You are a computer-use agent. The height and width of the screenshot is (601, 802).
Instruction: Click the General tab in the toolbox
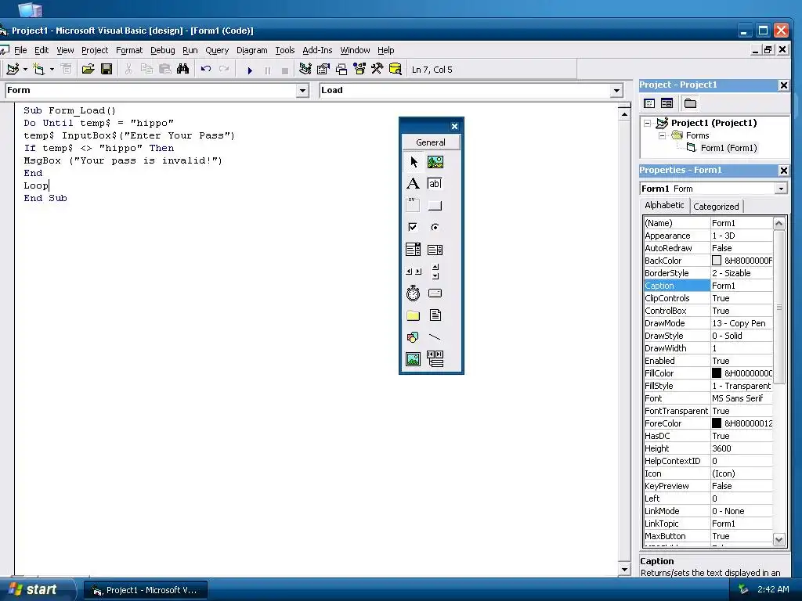[x=431, y=142]
